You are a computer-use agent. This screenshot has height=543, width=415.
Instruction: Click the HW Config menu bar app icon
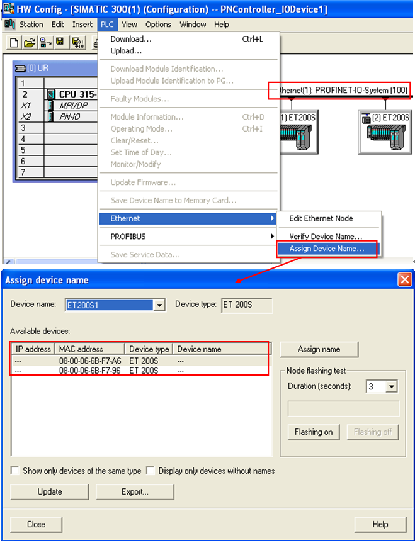(x=9, y=25)
